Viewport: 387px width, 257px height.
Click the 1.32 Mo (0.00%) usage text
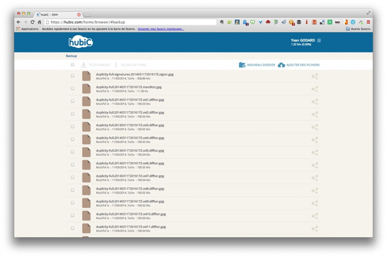301,45
